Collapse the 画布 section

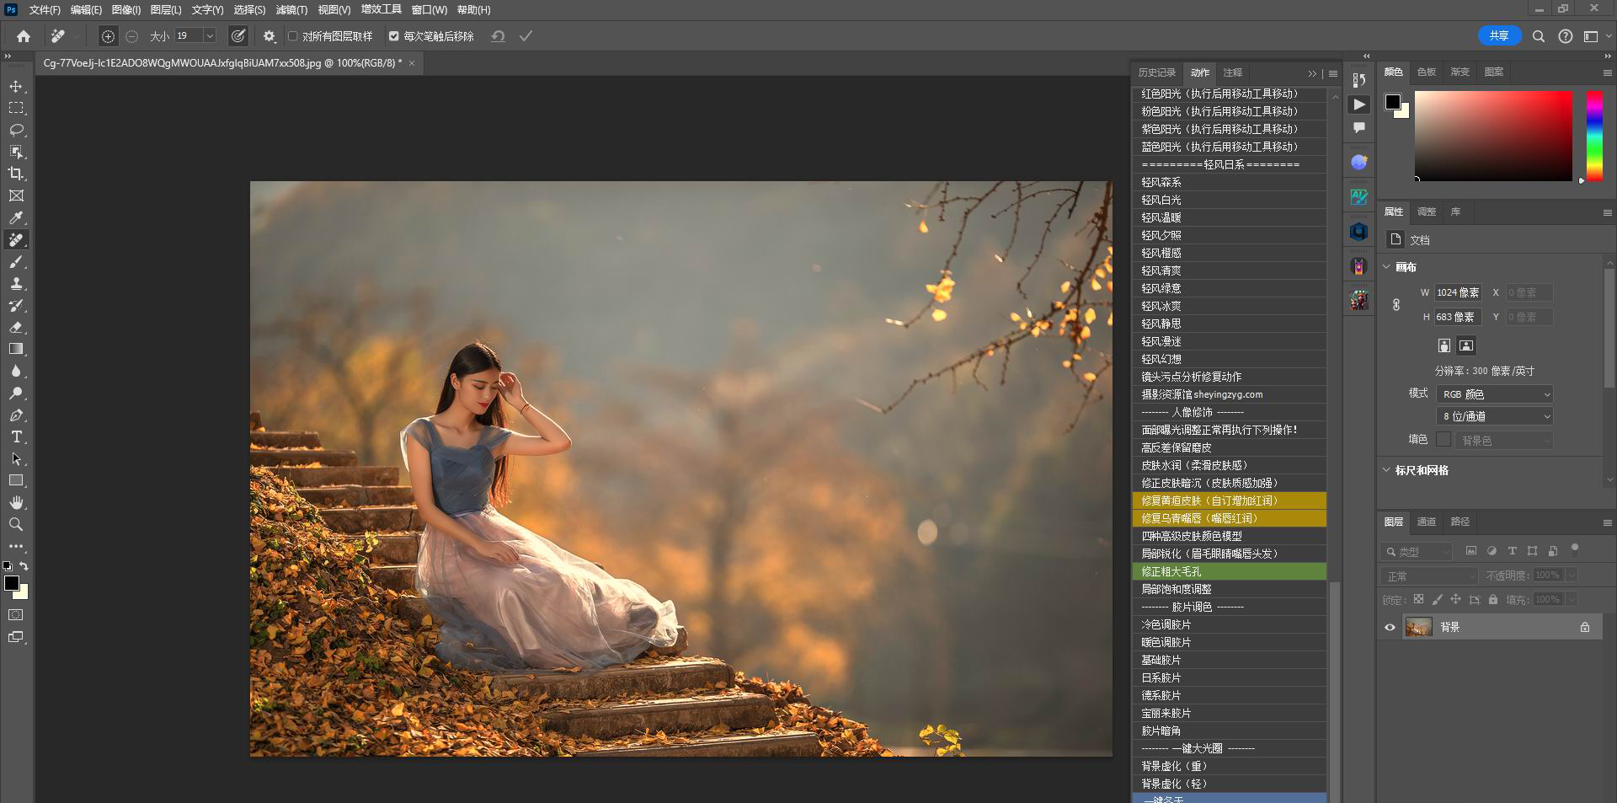pos(1386,267)
